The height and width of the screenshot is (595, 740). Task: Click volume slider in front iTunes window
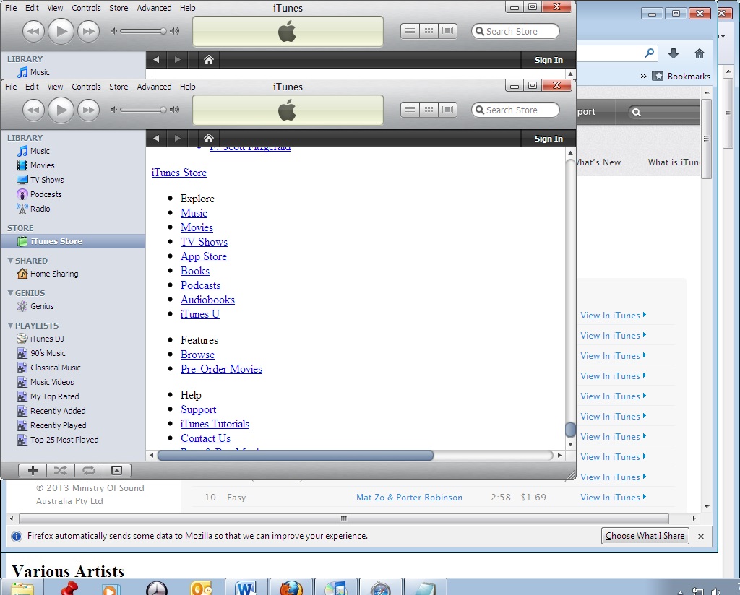(x=143, y=110)
